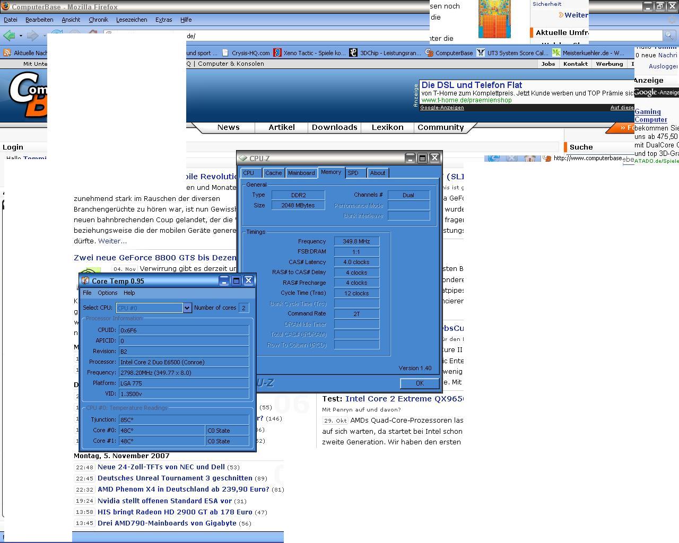The image size is (679, 543).
Task: Open the Help menu in Core Temp
Action: pos(129,293)
